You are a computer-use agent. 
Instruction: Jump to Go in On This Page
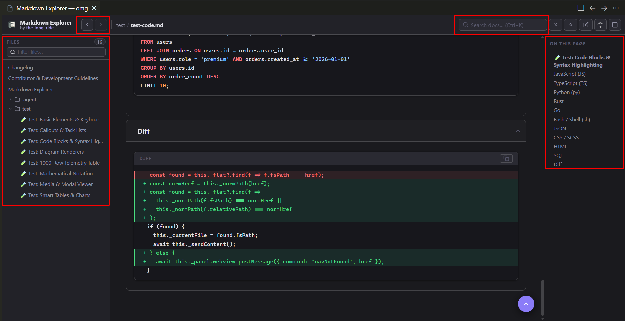click(557, 110)
